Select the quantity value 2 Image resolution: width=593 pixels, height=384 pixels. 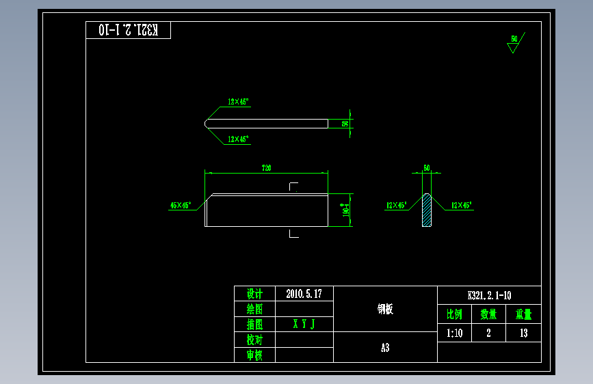pos(488,333)
